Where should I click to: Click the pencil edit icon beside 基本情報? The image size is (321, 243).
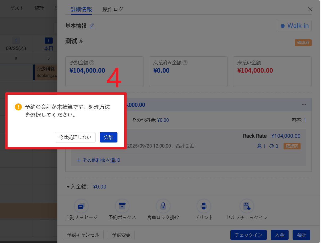coord(92,26)
